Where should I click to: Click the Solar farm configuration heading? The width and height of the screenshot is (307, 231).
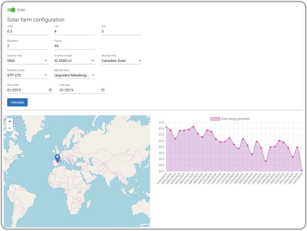coord(36,20)
